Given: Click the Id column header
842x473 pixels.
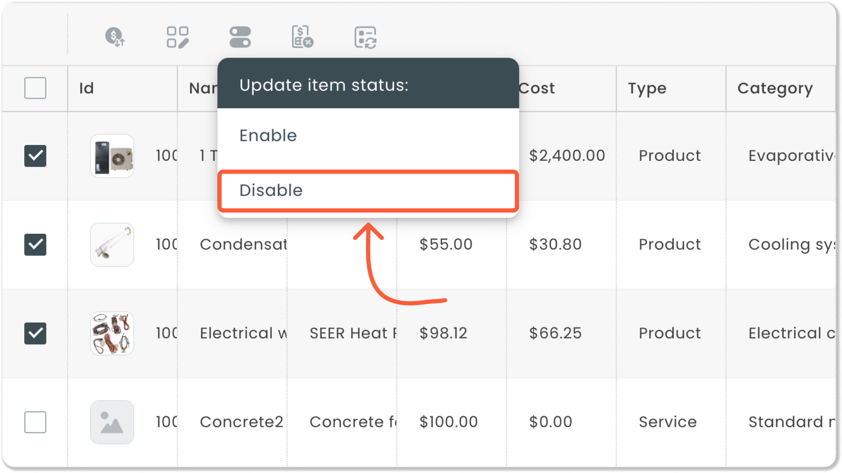Looking at the screenshot, I should click(87, 88).
